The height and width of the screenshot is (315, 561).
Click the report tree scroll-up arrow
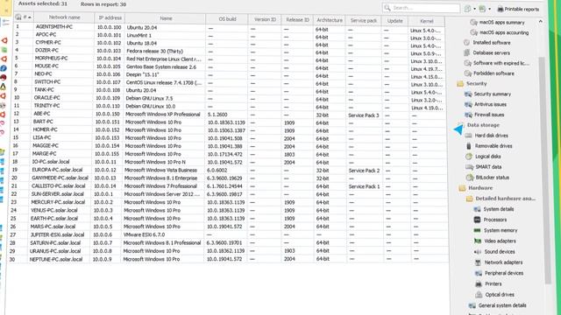point(540,22)
